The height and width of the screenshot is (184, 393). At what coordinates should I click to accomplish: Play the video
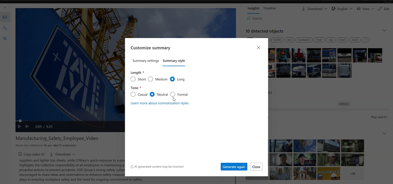(19, 127)
